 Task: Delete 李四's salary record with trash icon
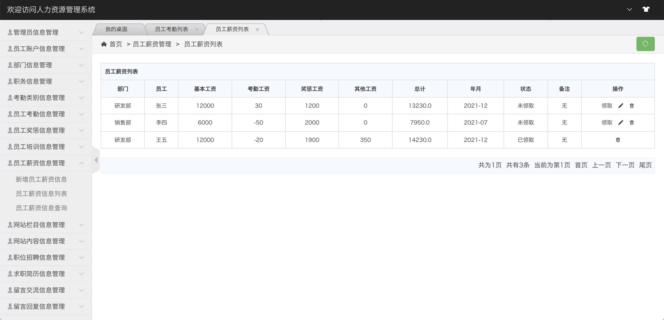tap(632, 122)
